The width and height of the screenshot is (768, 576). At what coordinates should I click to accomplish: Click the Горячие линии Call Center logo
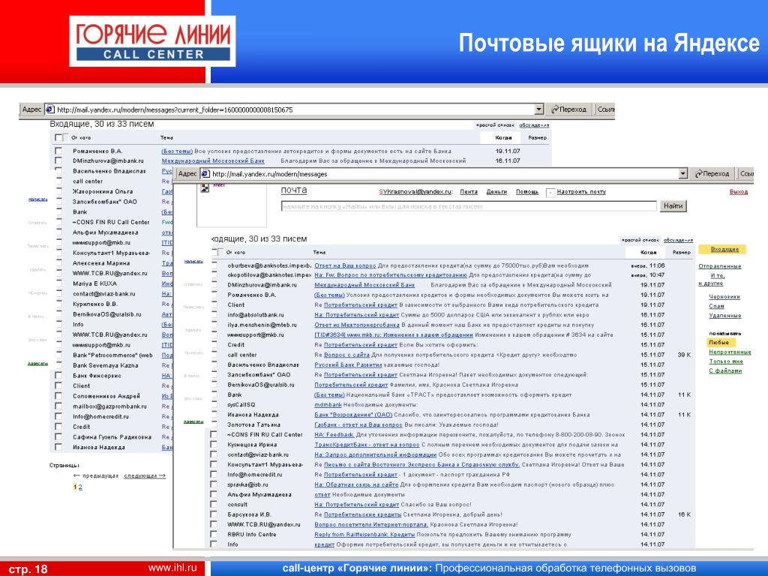tap(152, 41)
